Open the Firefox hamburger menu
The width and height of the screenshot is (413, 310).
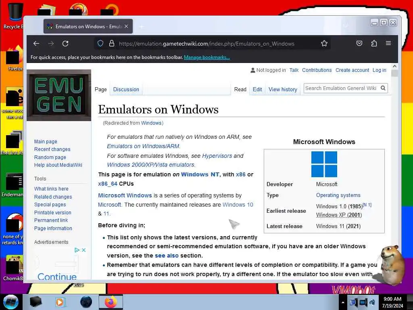pyautogui.click(x=388, y=43)
